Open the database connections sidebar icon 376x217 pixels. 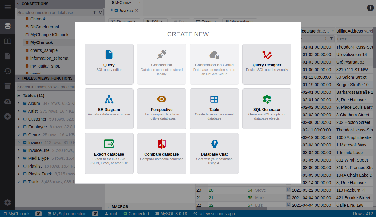pos(8,26)
